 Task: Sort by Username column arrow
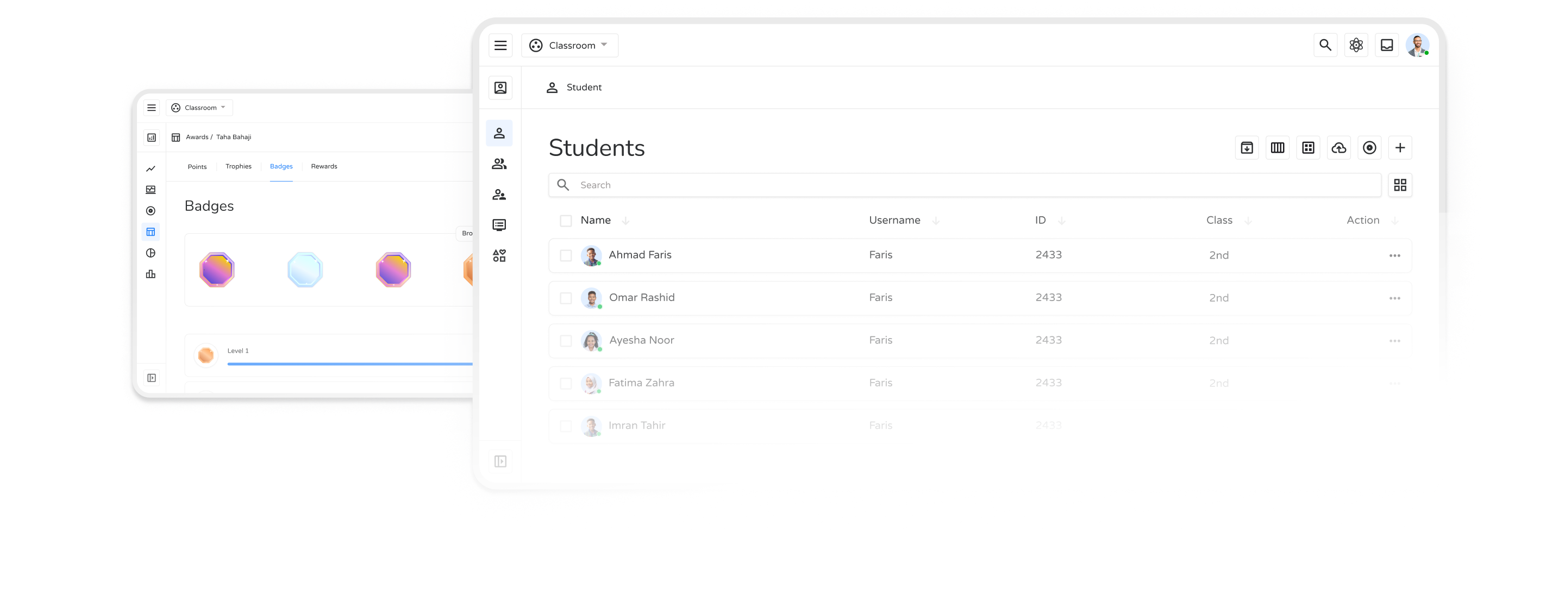point(936,221)
